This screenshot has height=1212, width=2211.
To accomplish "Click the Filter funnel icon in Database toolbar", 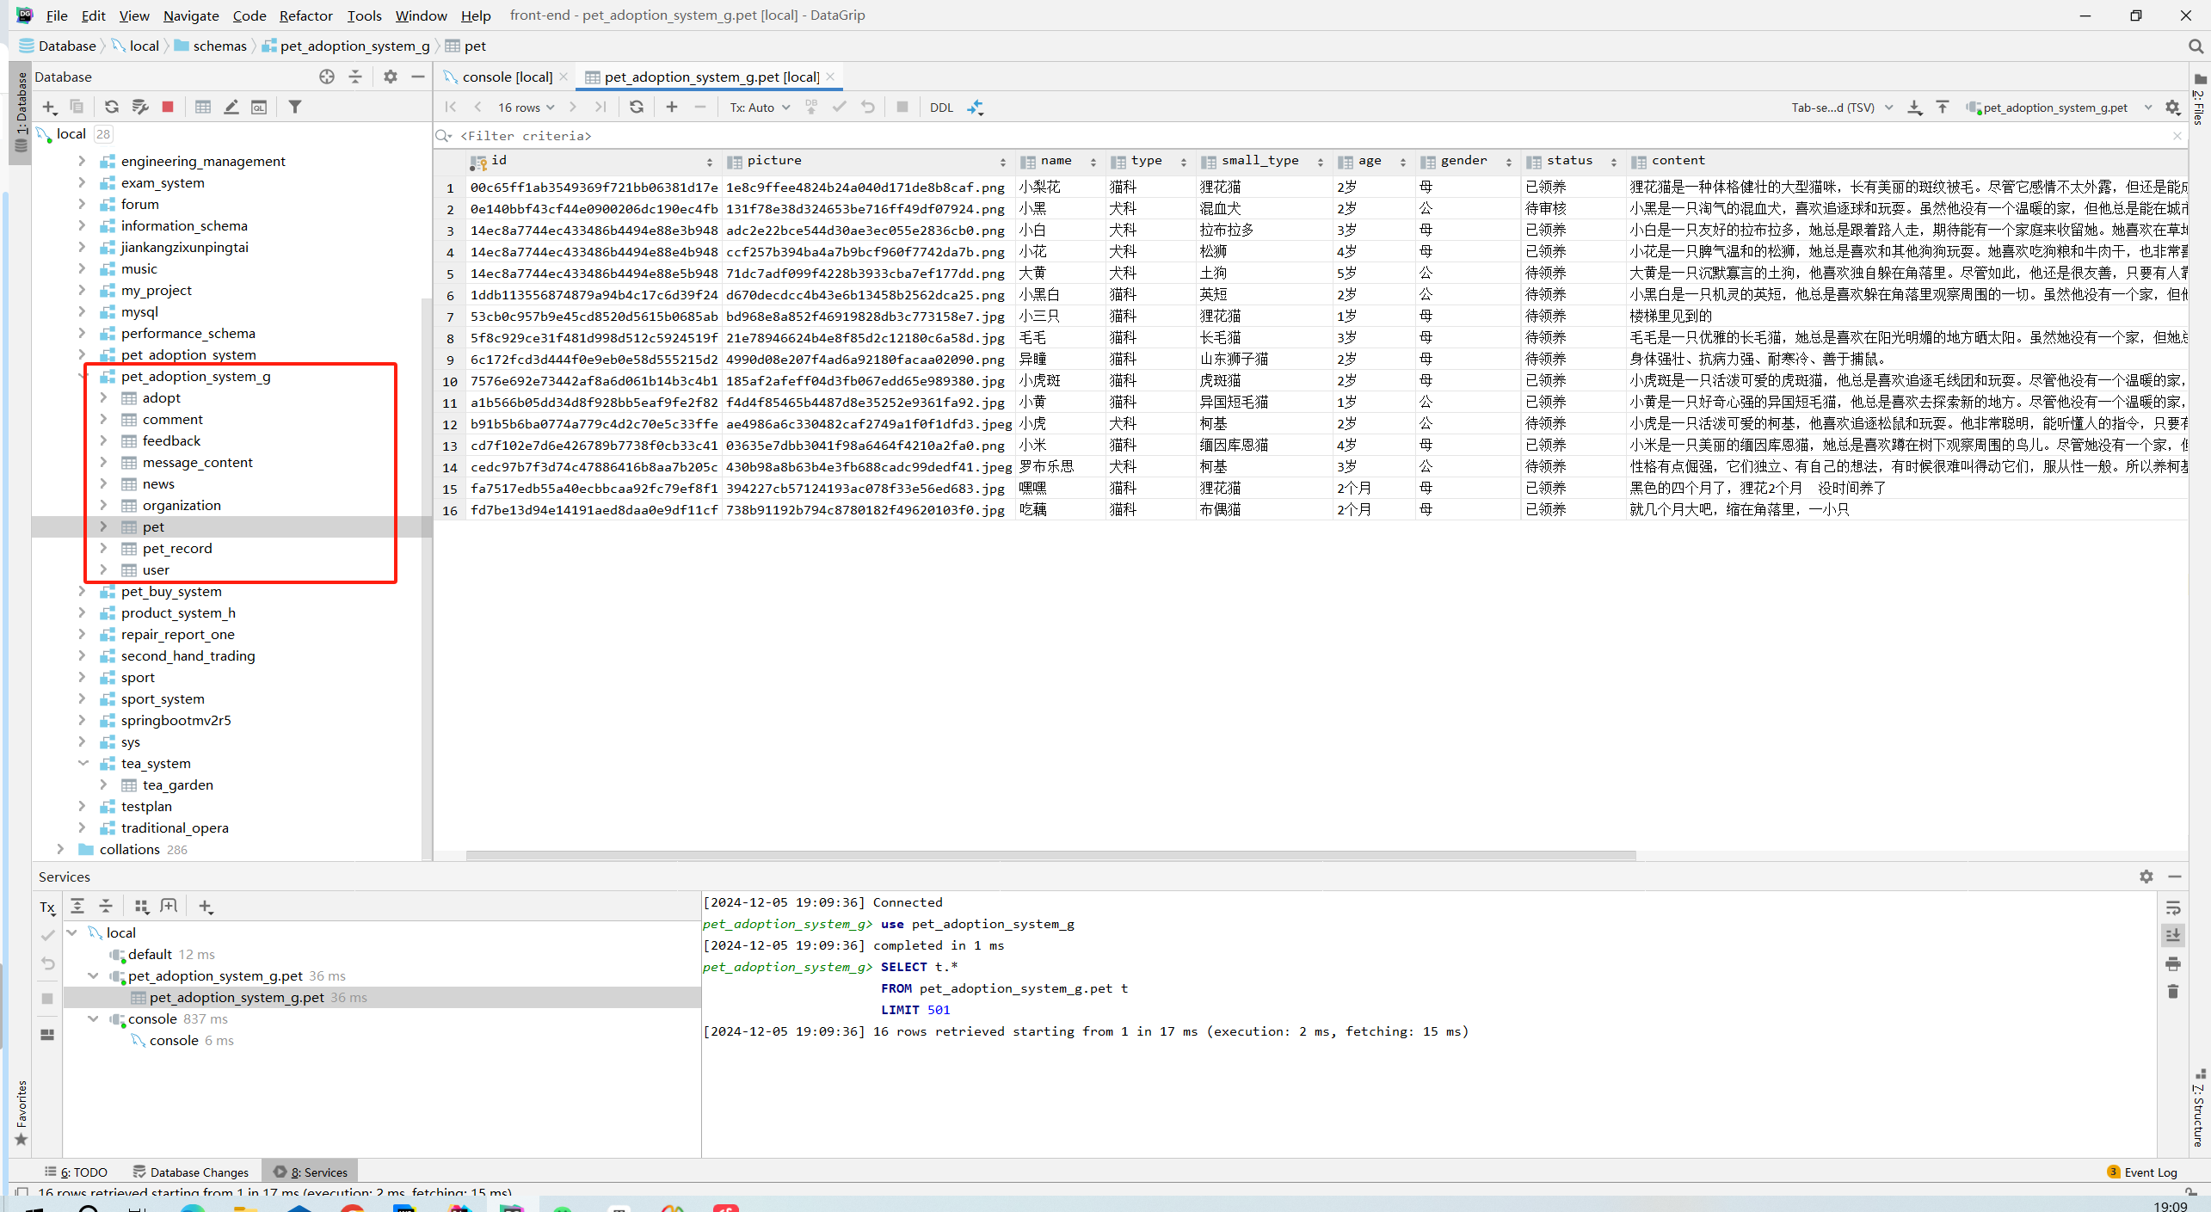I will pyautogui.click(x=295, y=107).
